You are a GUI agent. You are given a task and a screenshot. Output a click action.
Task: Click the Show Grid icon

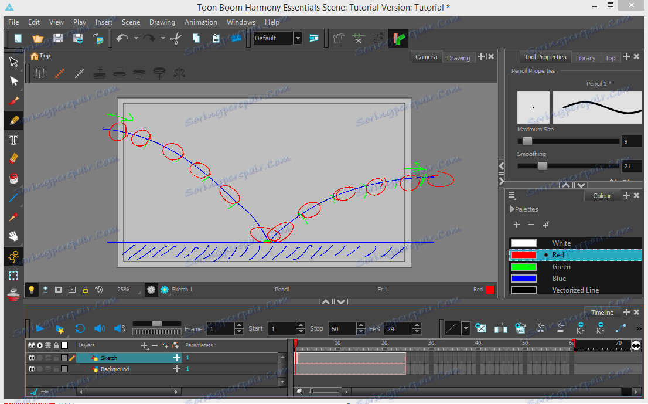click(x=40, y=73)
